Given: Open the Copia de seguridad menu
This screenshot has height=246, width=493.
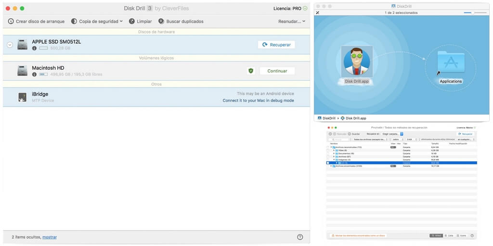Looking at the screenshot, I should point(97,21).
